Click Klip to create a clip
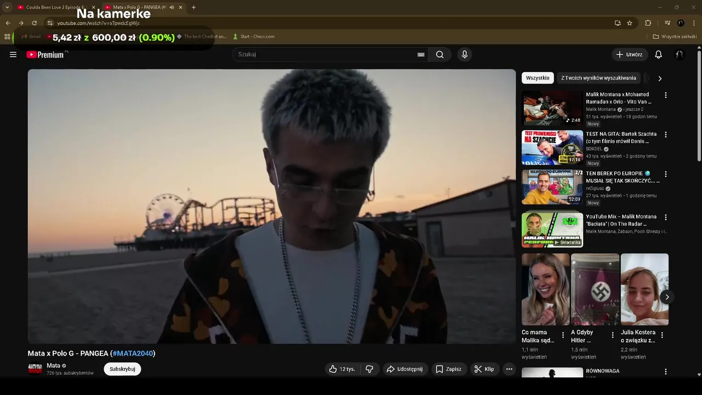Screen dimensions: 702x395 (484, 369)
